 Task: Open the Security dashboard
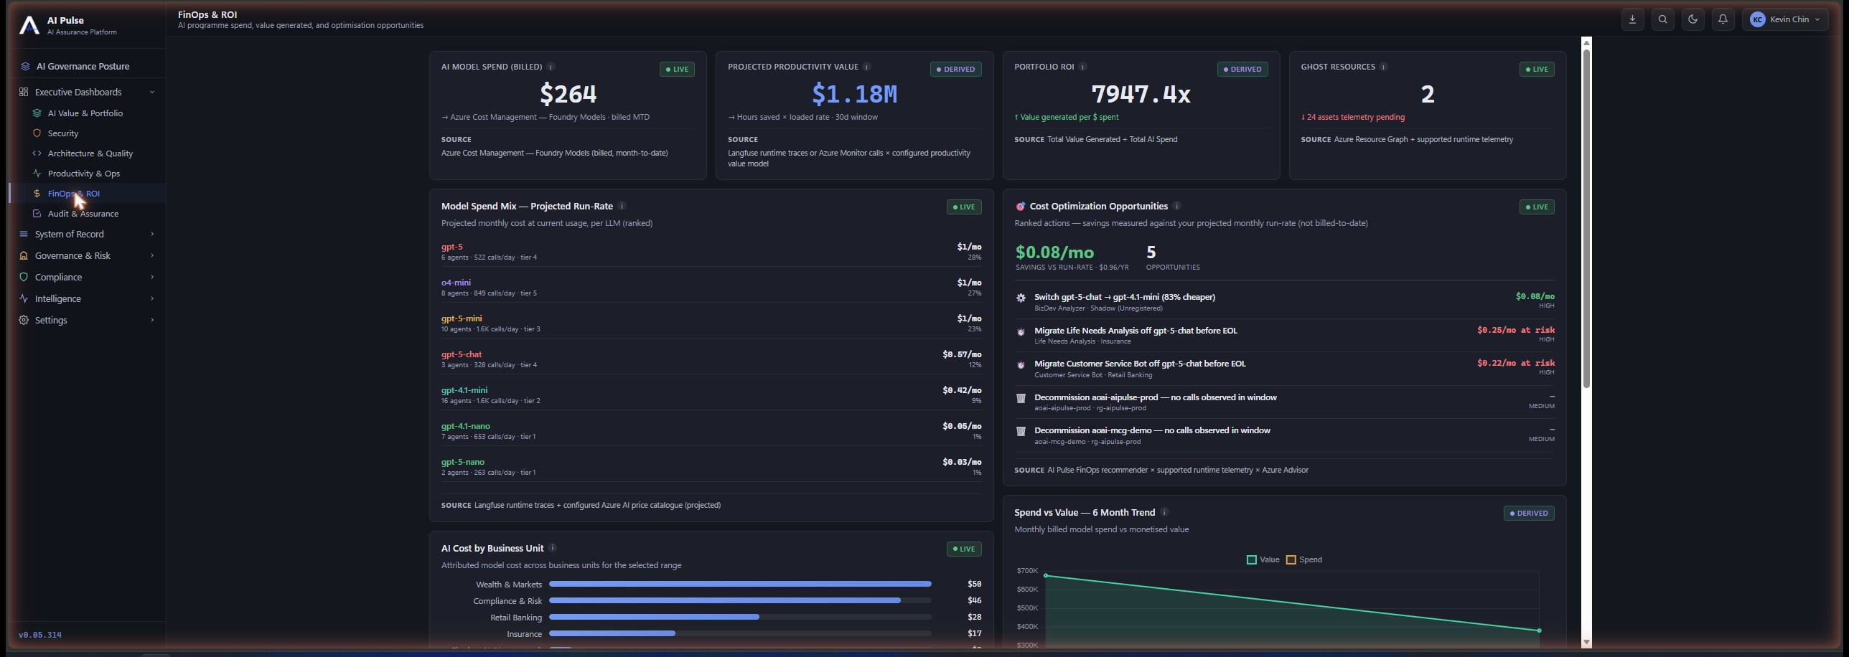[63, 133]
